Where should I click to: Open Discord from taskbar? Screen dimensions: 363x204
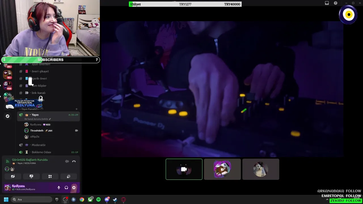(107, 199)
